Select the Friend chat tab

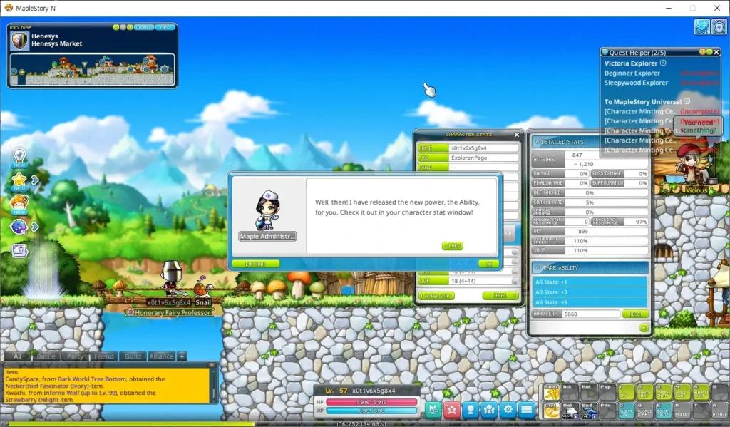coord(104,356)
